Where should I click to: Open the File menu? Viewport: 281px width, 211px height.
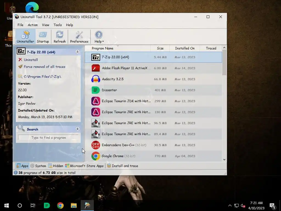(20, 25)
